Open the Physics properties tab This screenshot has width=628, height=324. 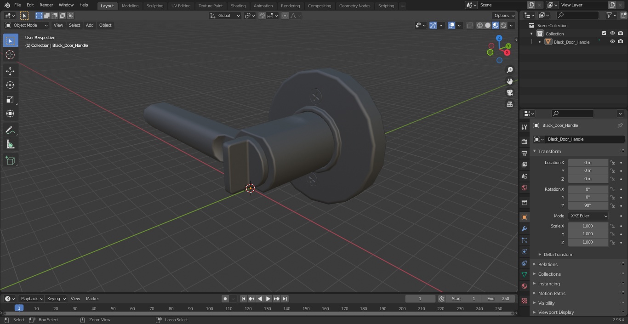[524, 251]
